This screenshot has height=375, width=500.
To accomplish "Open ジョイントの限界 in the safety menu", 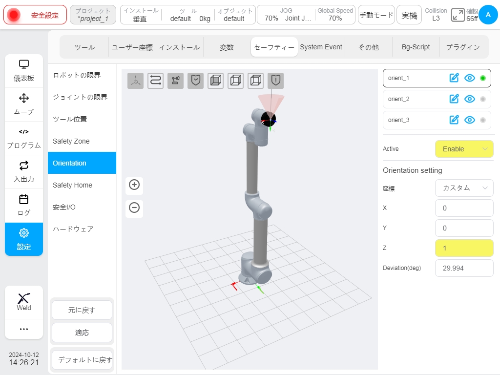I will pos(82,97).
